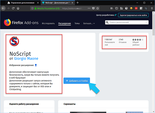
Task: Open the Темы section
Action: [77, 23]
